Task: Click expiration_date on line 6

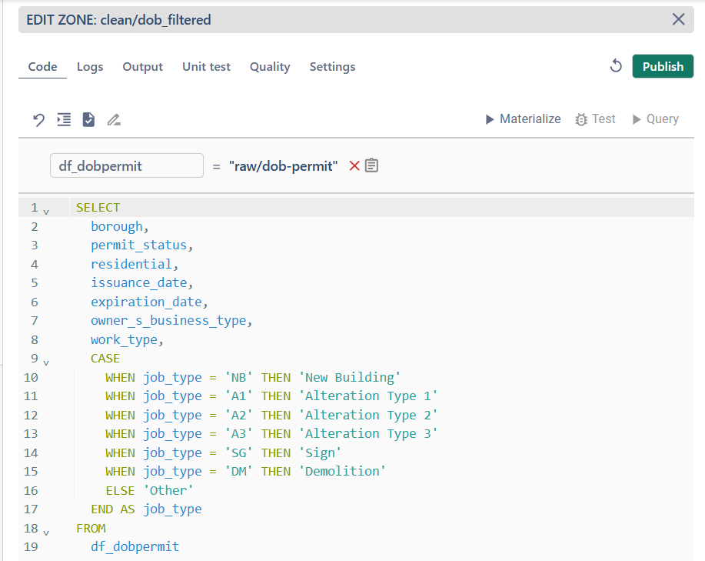Action: pos(146,302)
